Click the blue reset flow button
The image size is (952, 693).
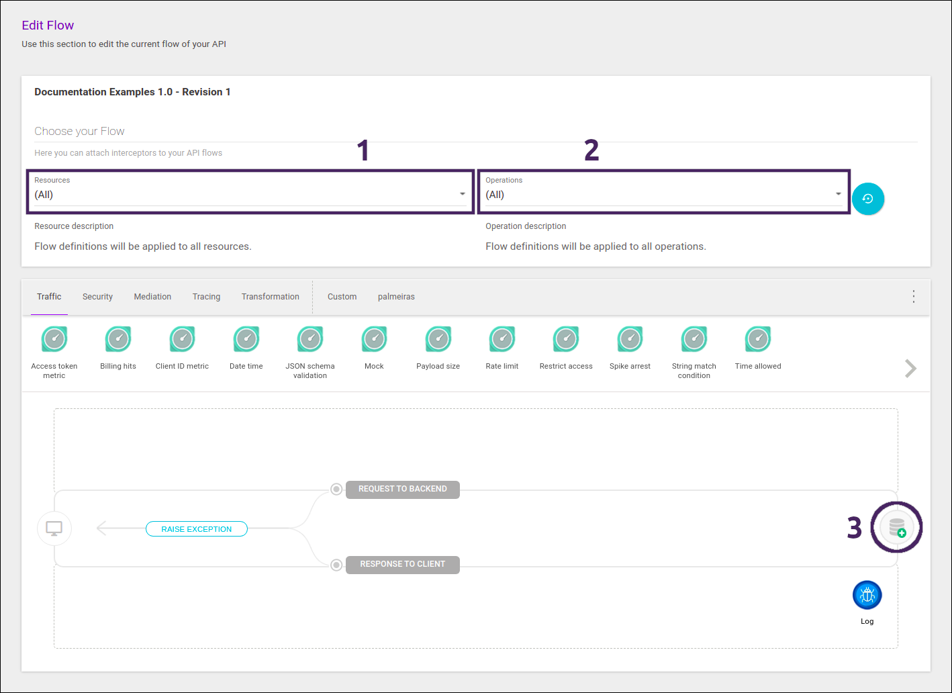867,199
